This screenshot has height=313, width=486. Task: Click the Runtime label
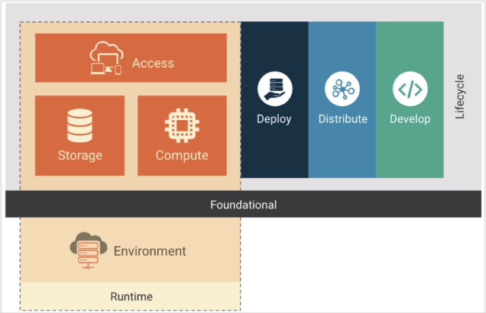(131, 296)
